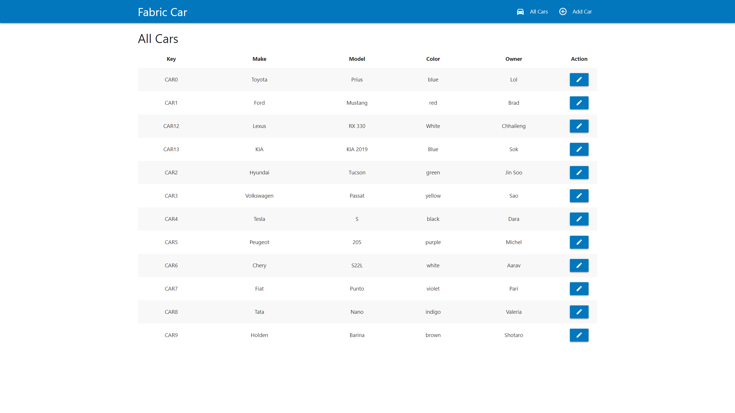Click the car icon in navbar
The image size is (735, 413).
click(x=520, y=12)
